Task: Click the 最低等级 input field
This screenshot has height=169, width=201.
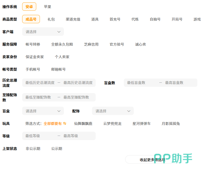Action: click(40, 136)
